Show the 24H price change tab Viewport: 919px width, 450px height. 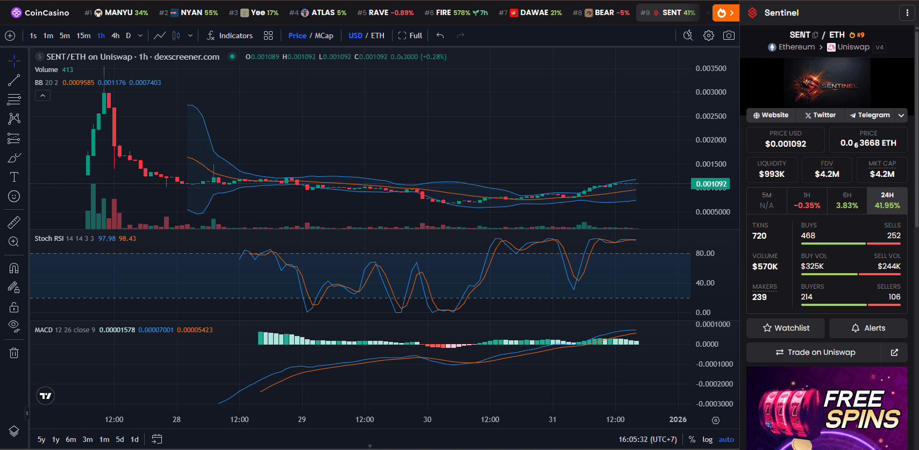point(887,200)
